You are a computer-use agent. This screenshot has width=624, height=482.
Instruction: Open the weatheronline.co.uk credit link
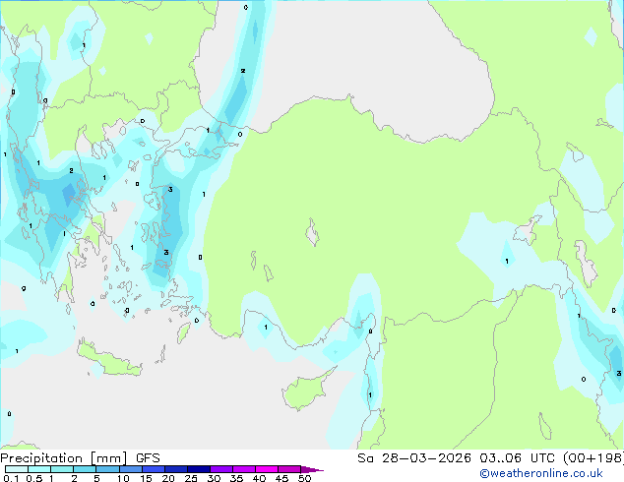[x=540, y=473]
